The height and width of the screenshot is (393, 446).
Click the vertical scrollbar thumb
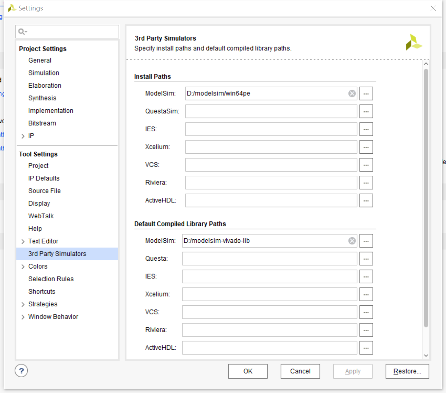[426, 198]
